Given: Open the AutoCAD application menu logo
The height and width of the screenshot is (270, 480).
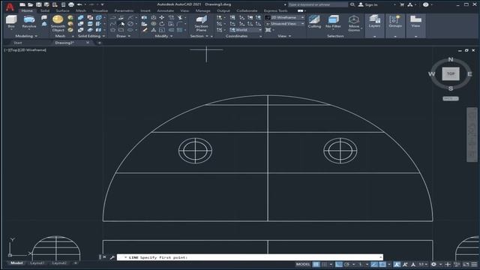Looking at the screenshot, I should coord(10,7).
